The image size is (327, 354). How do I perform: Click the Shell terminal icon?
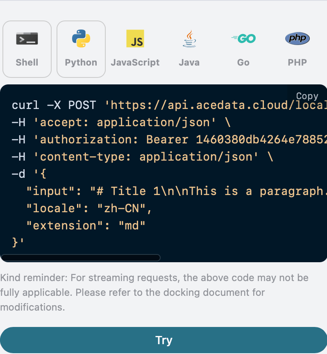[x=27, y=39]
